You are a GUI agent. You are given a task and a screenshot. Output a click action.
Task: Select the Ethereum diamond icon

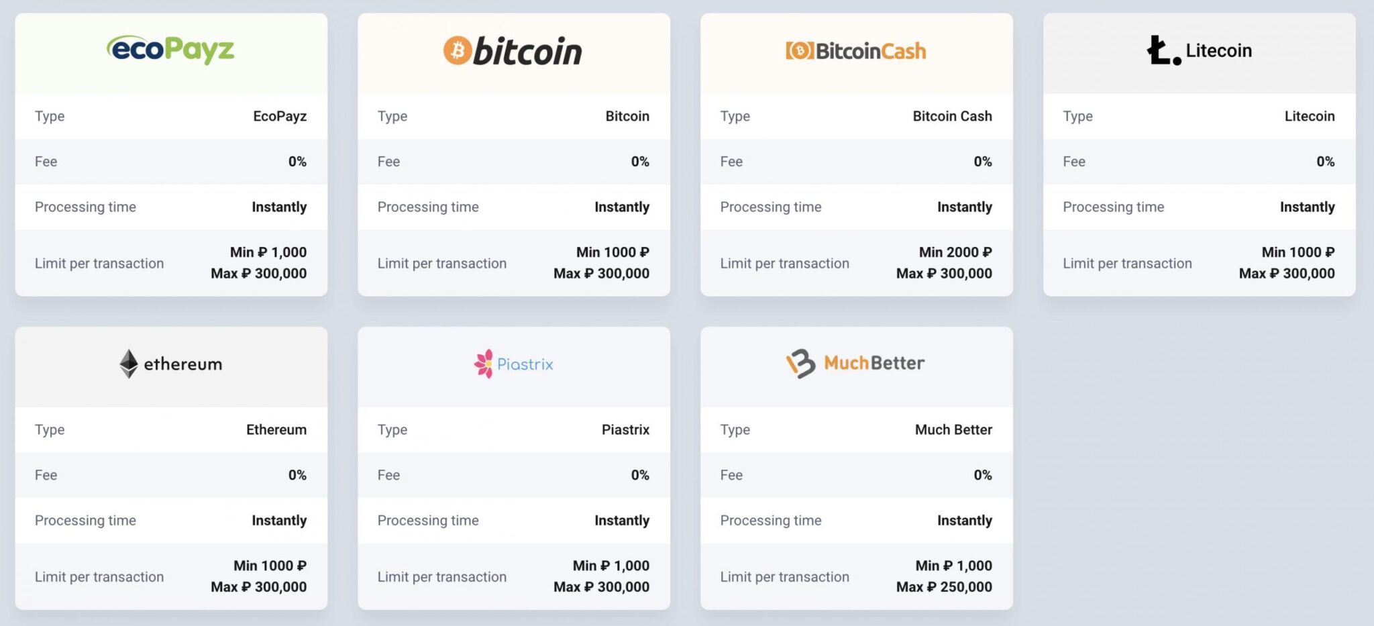pyautogui.click(x=128, y=364)
